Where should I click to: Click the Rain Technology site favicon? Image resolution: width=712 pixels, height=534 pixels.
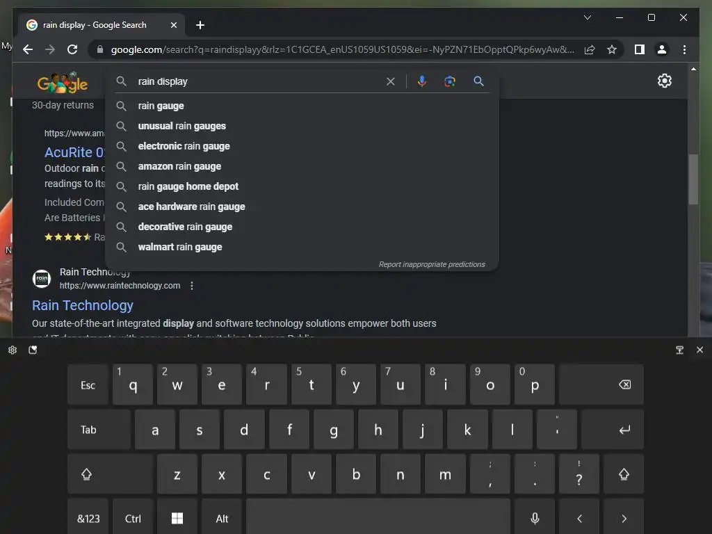tap(42, 278)
